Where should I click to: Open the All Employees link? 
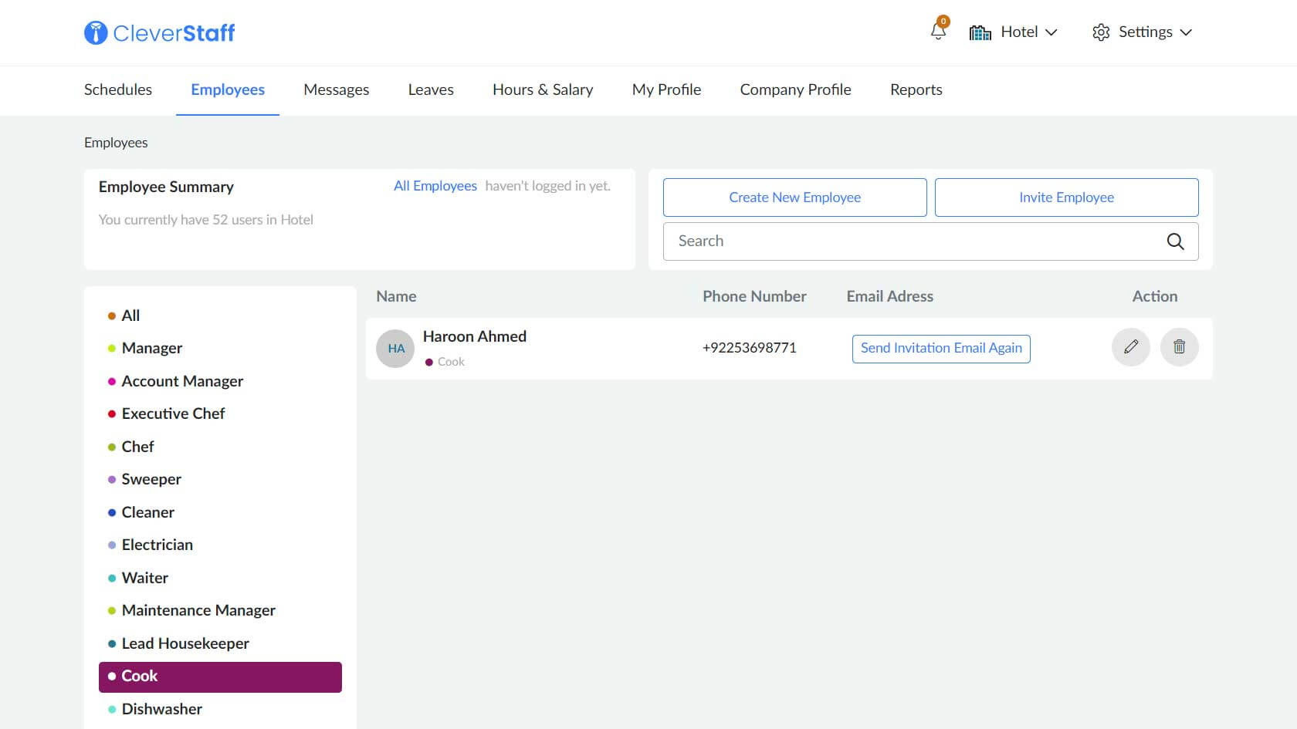[x=435, y=186]
